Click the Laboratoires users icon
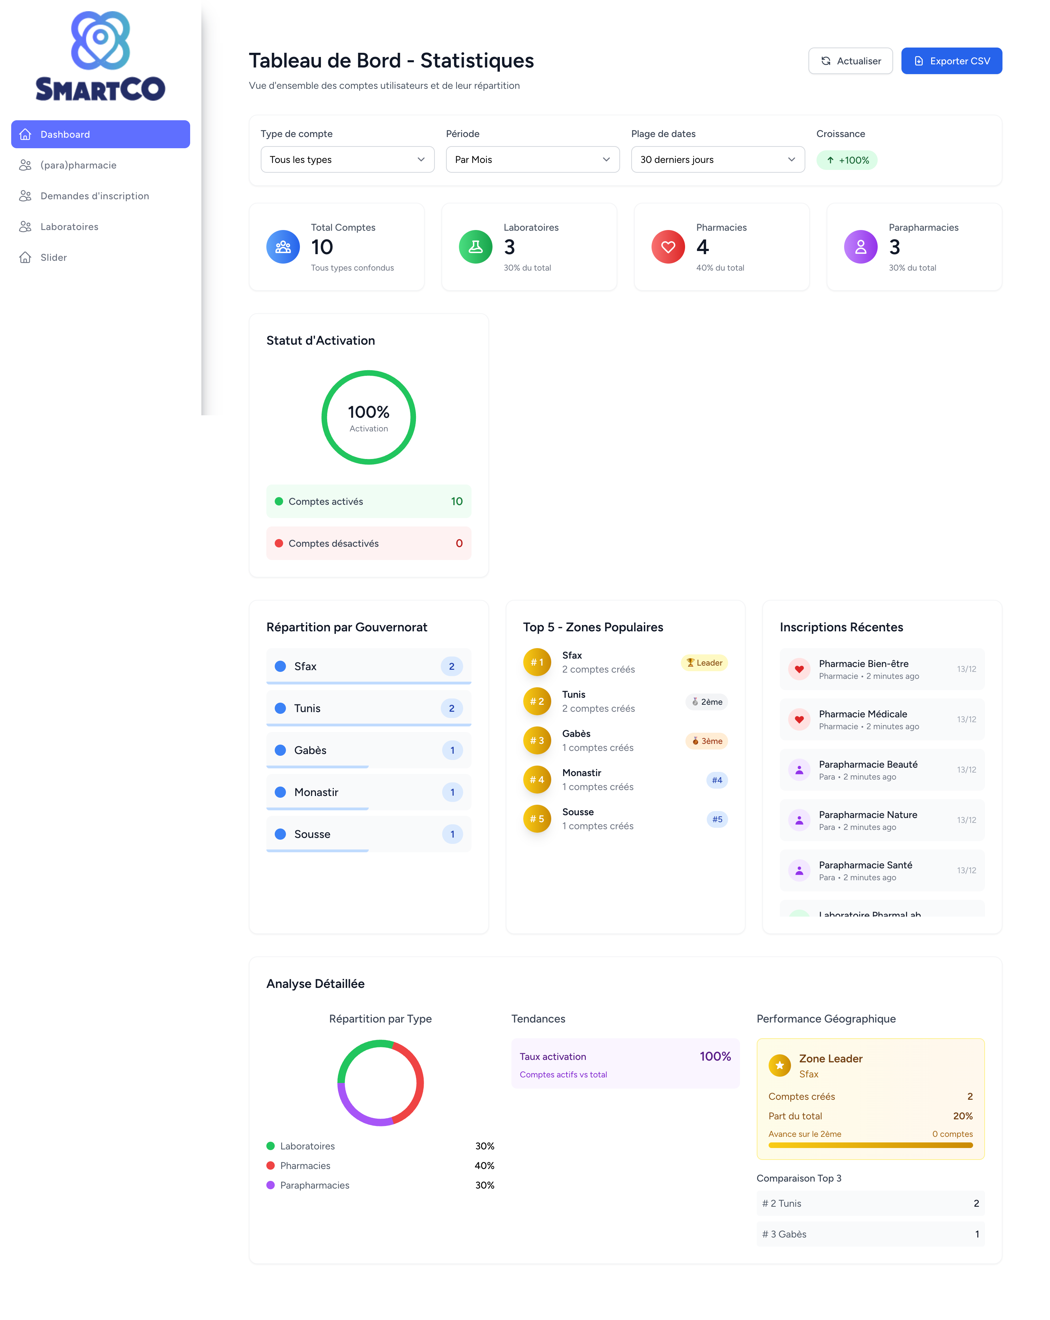This screenshot has width=1050, height=1320. (x=25, y=227)
